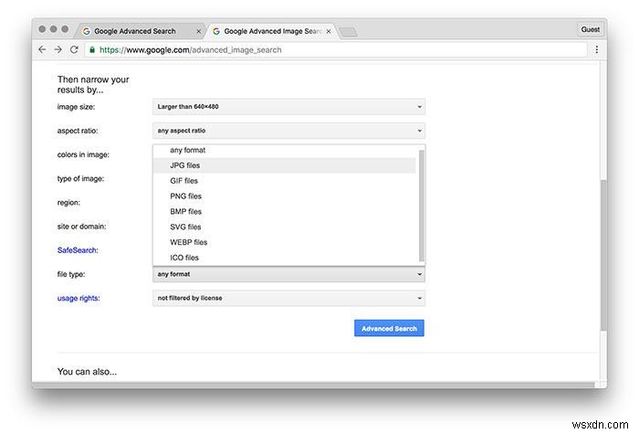Viewport: 639px width, 434px height.
Task: Pick PNG files in the dropdown list
Action: [x=285, y=196]
